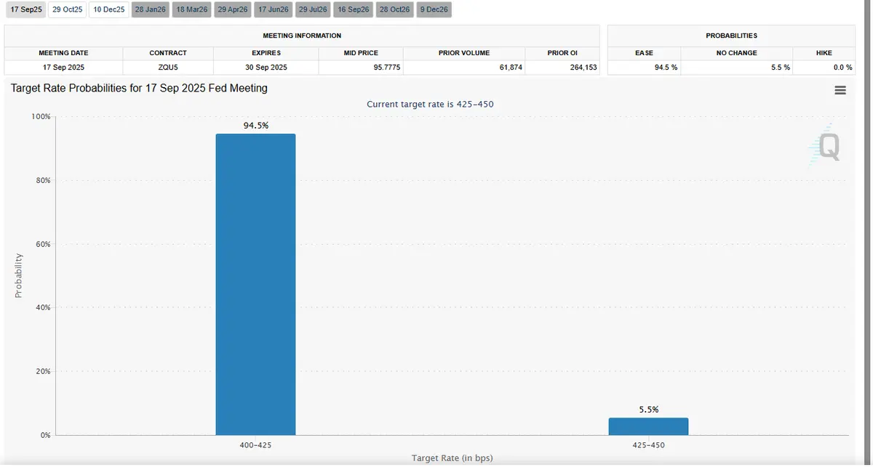Click the MID PRICE column header
Image resolution: width=873 pixels, height=467 pixels.
pyautogui.click(x=361, y=53)
